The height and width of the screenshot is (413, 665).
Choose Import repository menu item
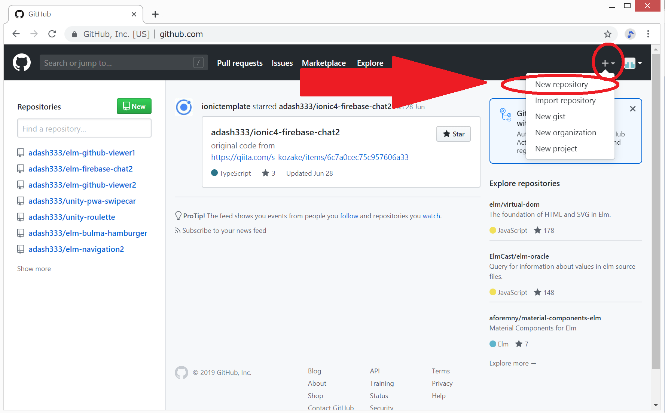click(565, 101)
